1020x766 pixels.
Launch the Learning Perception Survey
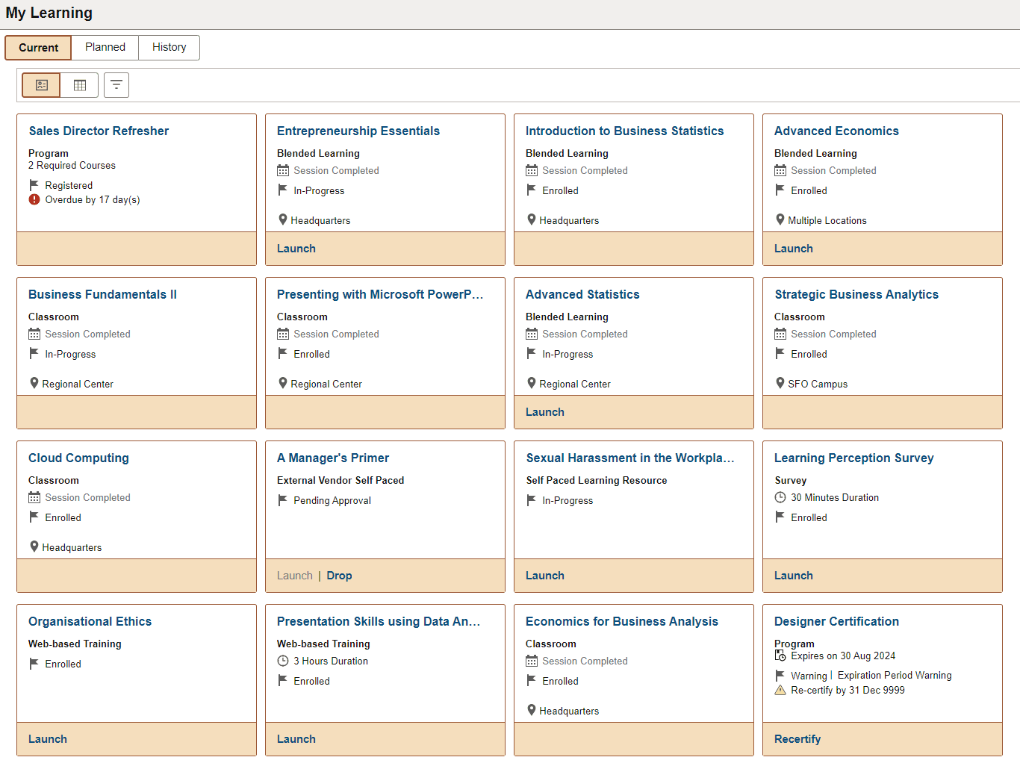(793, 575)
